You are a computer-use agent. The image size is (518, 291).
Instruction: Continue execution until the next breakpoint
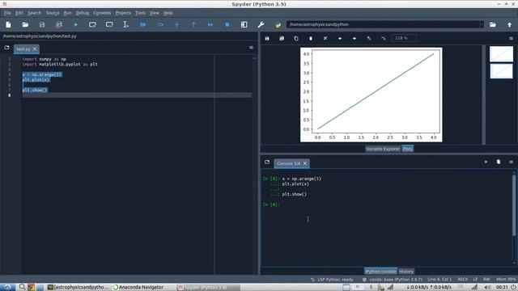coord(210,25)
